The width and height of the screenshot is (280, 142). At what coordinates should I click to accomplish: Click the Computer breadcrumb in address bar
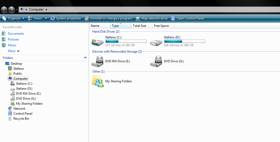coord(36,9)
